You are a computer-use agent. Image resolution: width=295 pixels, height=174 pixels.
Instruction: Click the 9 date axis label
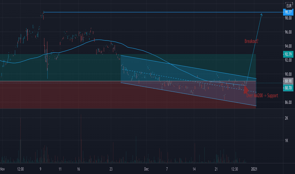click(x=41, y=169)
